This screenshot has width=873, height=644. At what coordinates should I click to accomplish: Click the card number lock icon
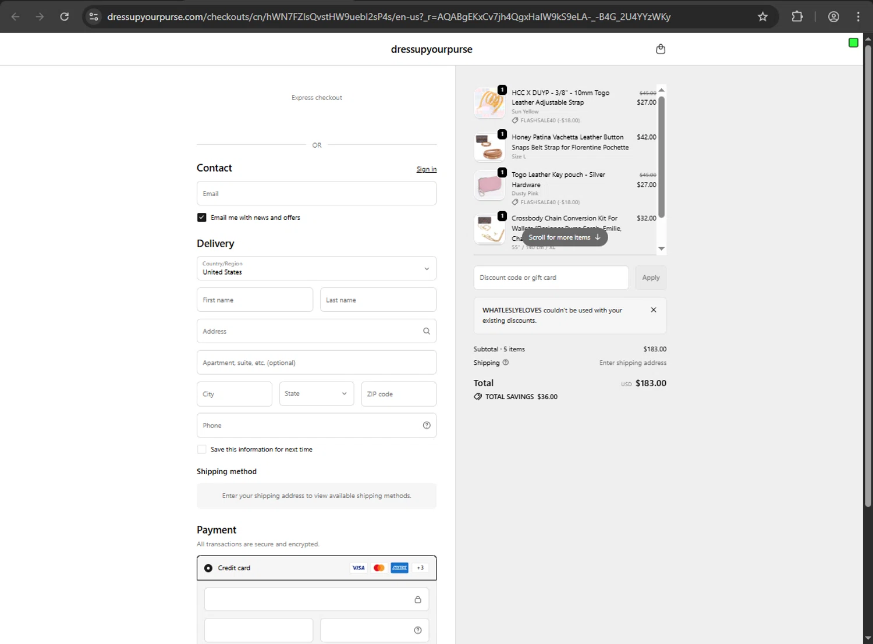(x=418, y=600)
